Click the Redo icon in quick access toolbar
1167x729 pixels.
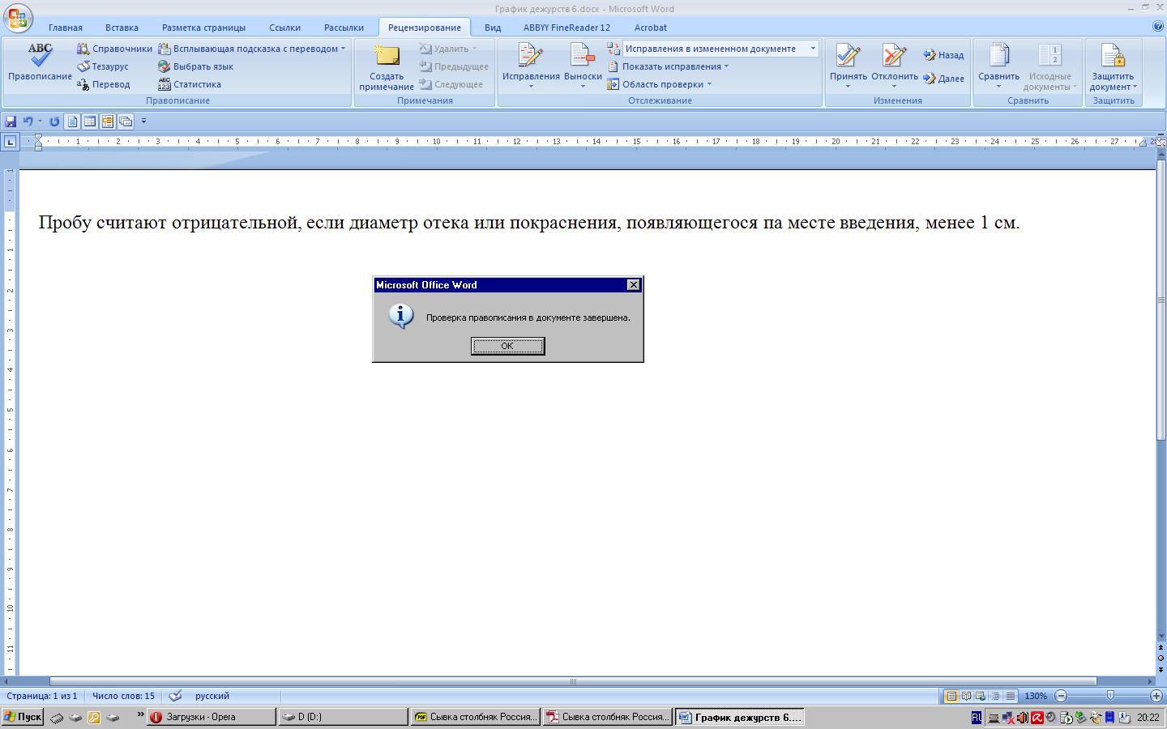54,122
